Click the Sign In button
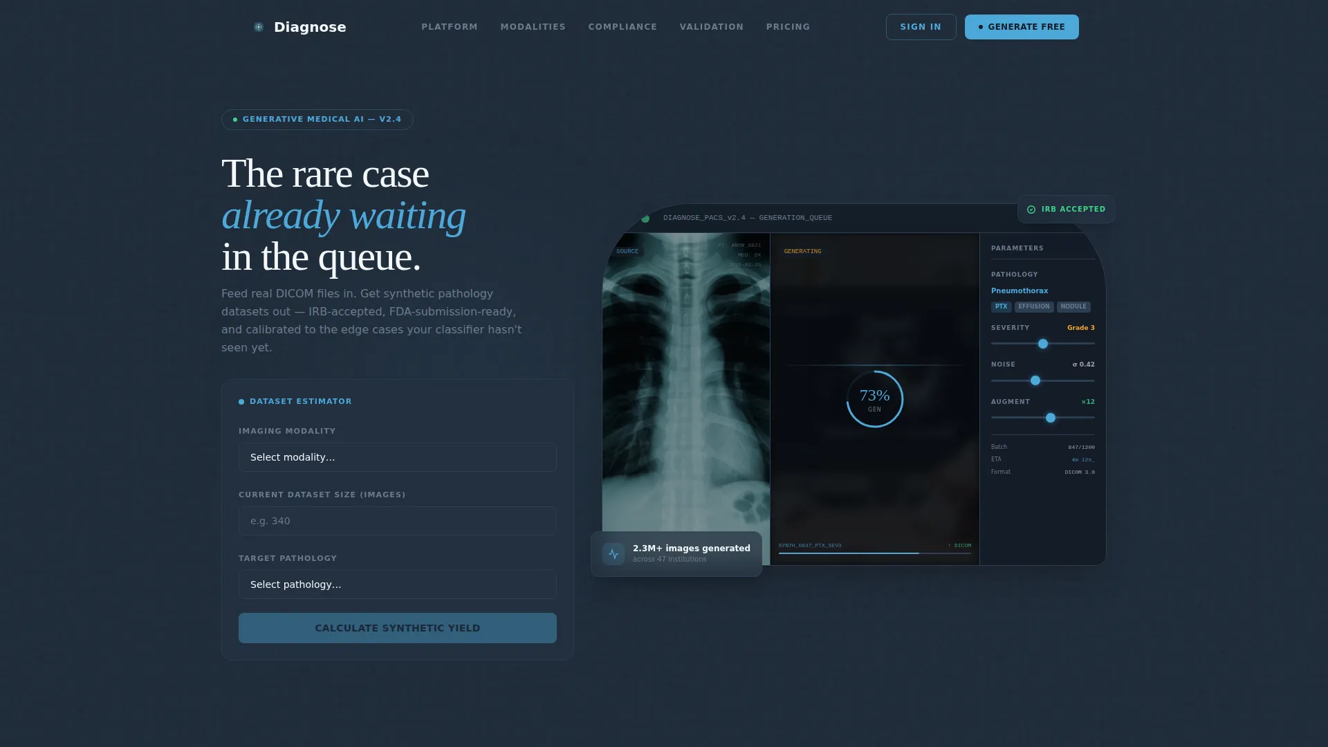 pyautogui.click(x=921, y=27)
